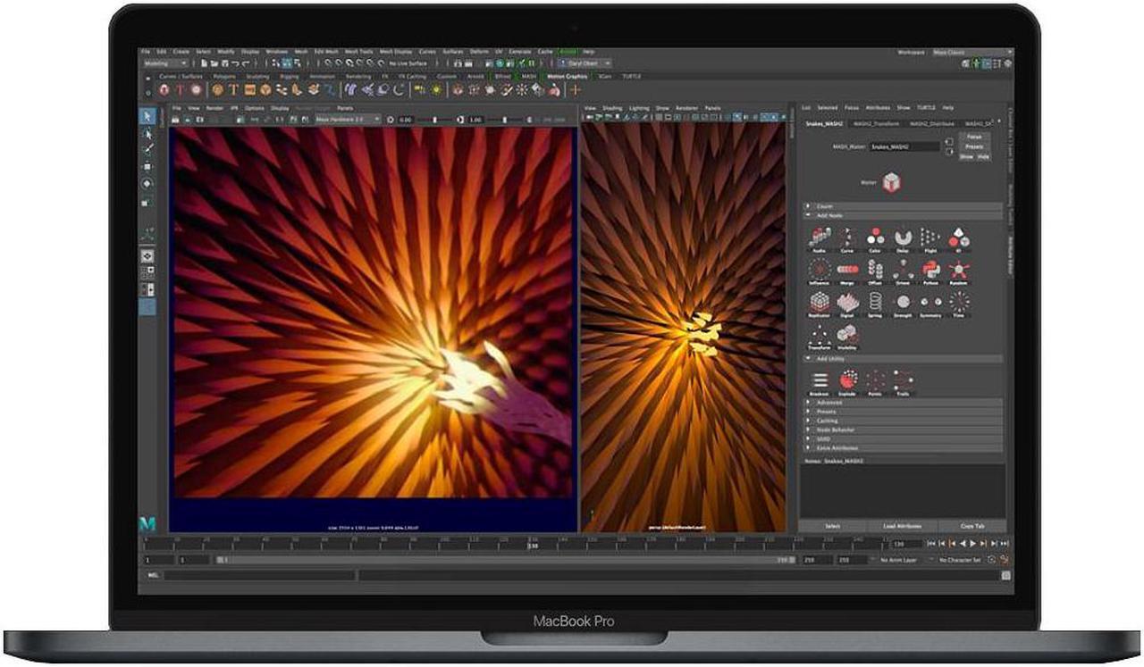Click the Copy Tab button

pos(972,526)
